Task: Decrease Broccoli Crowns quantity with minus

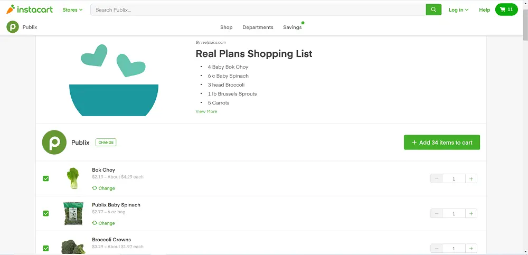Action: tap(437, 249)
